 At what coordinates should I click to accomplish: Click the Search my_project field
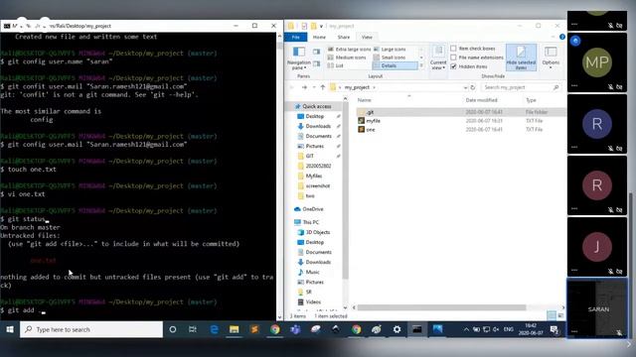pos(521,87)
